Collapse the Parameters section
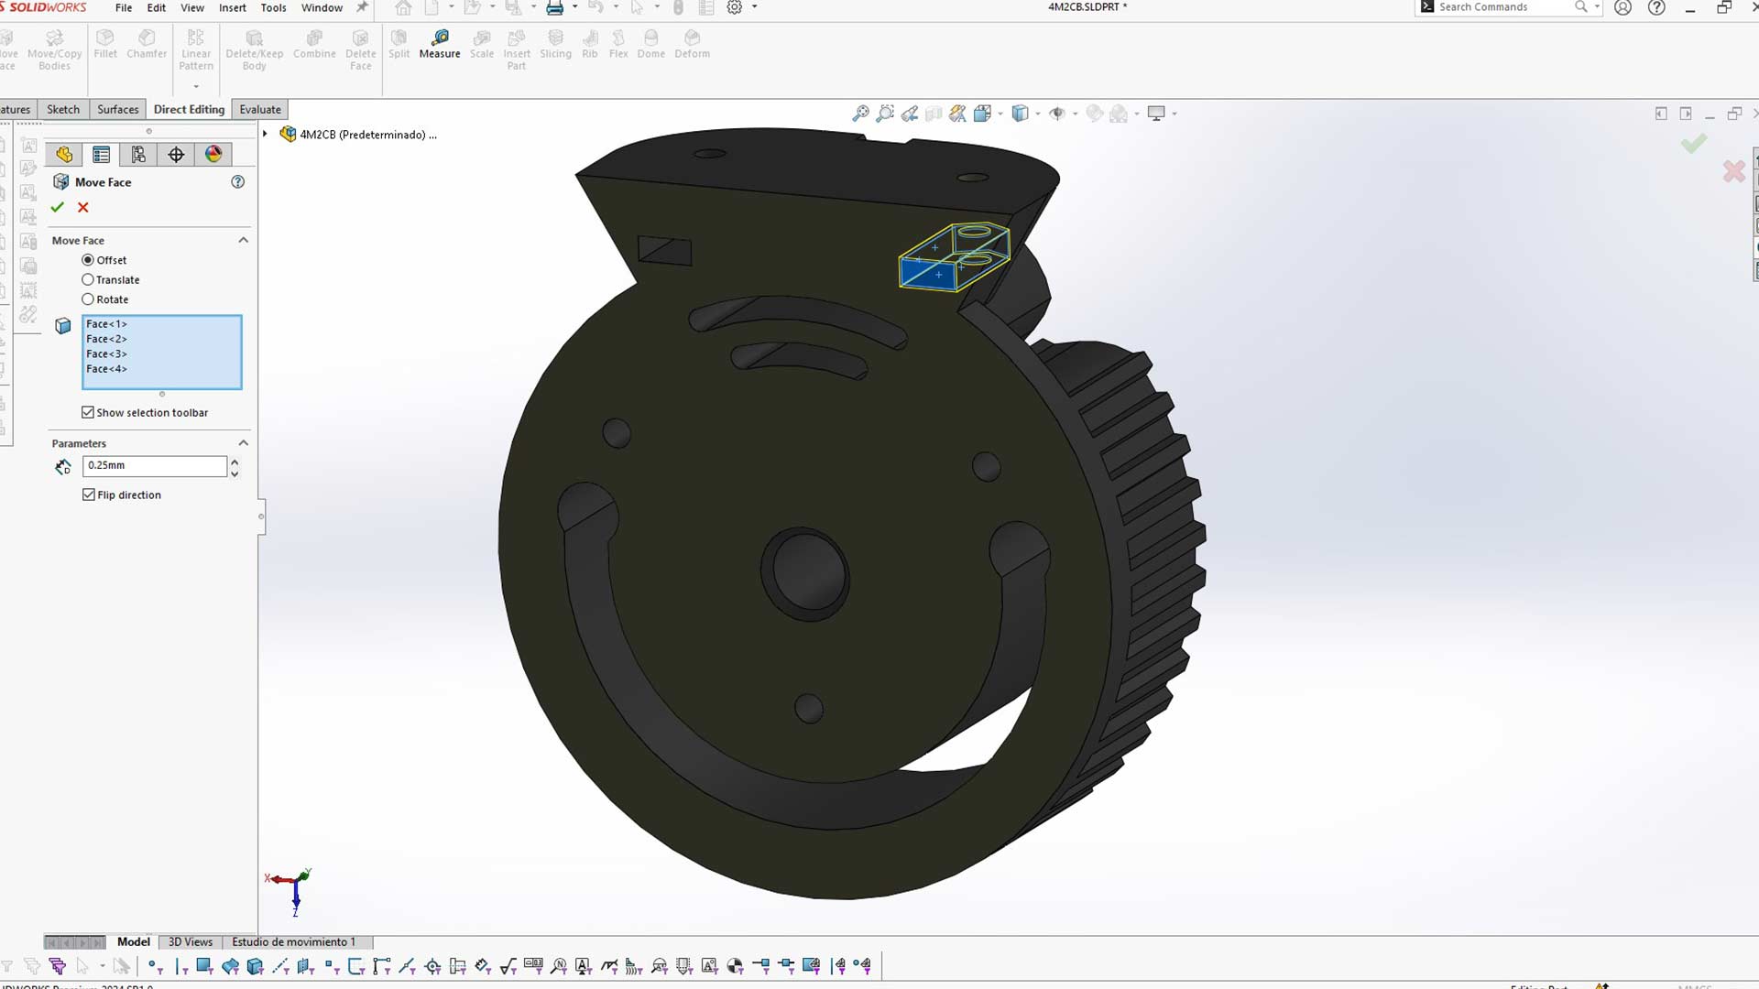The height and width of the screenshot is (989, 1759). tap(244, 443)
